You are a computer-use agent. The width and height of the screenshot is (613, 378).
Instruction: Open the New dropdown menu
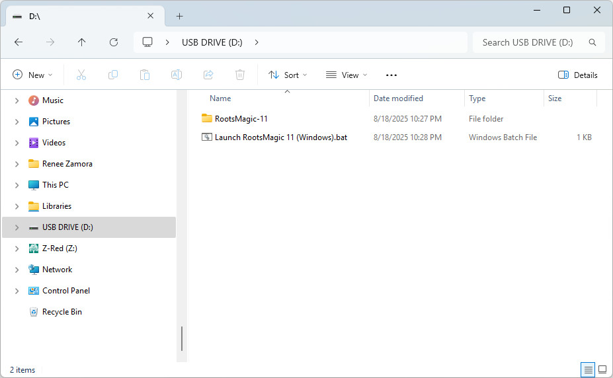[33, 75]
